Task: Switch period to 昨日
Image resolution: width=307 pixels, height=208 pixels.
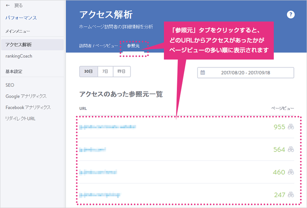Action: [x=122, y=71]
